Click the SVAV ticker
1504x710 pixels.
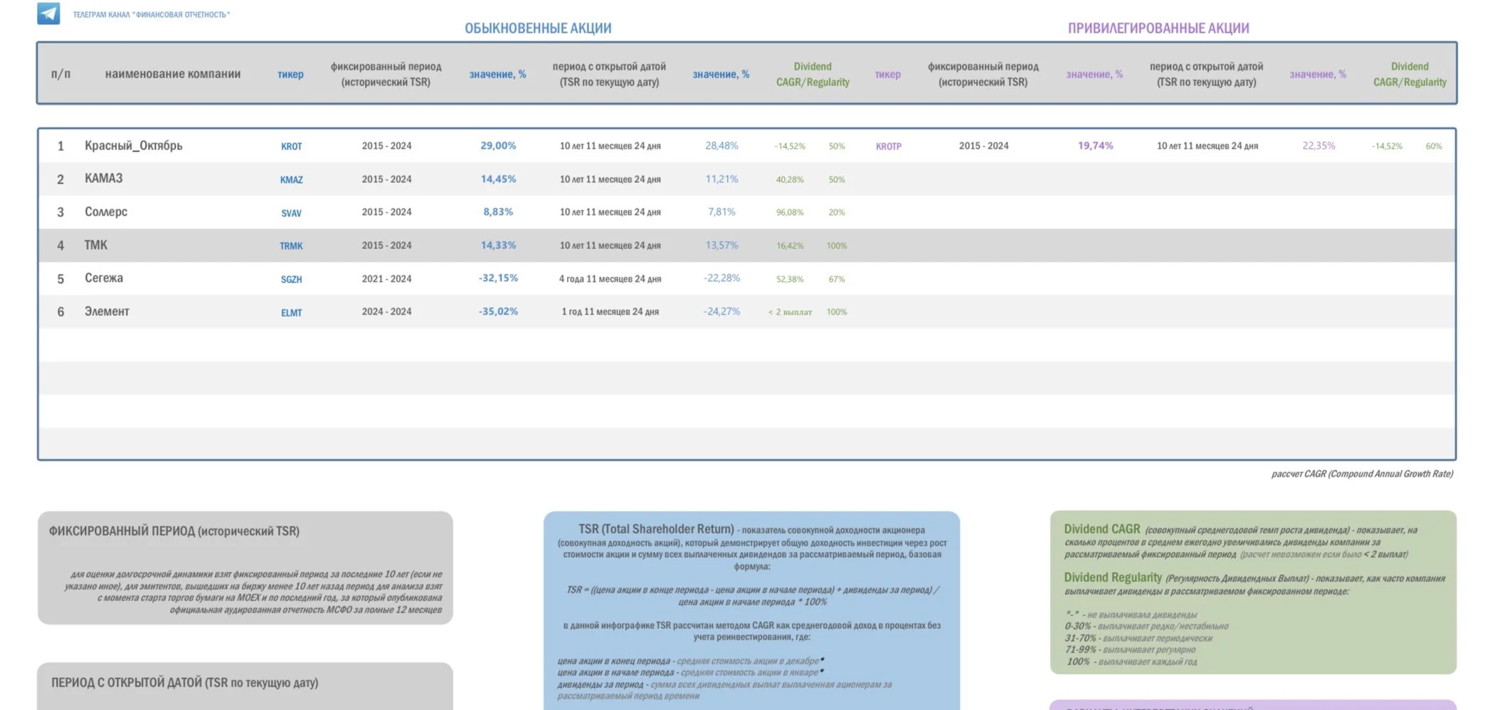tap(291, 213)
